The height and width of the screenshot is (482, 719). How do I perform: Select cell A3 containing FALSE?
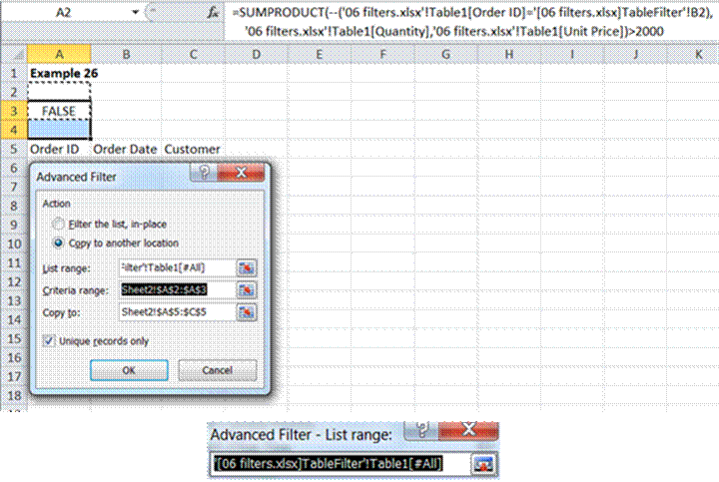59,111
